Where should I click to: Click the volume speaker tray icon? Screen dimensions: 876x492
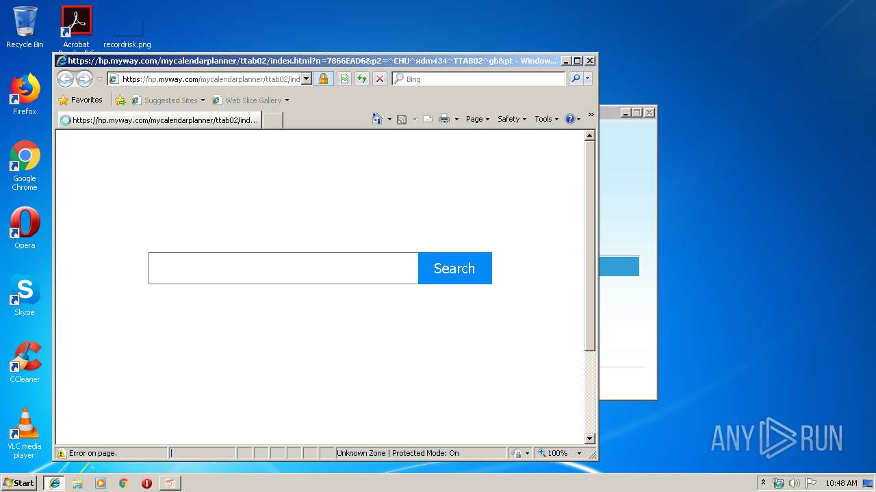(x=794, y=483)
